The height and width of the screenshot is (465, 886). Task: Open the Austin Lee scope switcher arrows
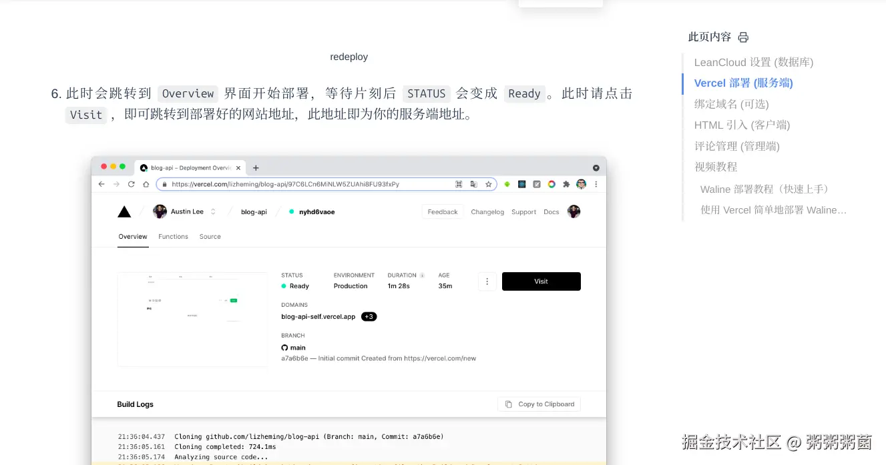pos(213,211)
